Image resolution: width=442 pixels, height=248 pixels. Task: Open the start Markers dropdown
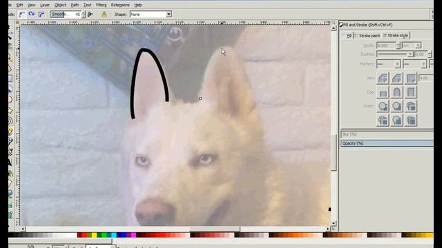pyautogui.click(x=388, y=64)
